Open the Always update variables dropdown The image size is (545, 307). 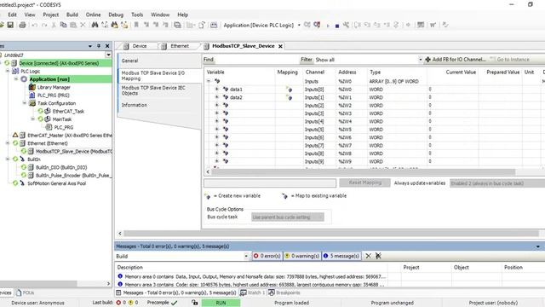[497, 183]
